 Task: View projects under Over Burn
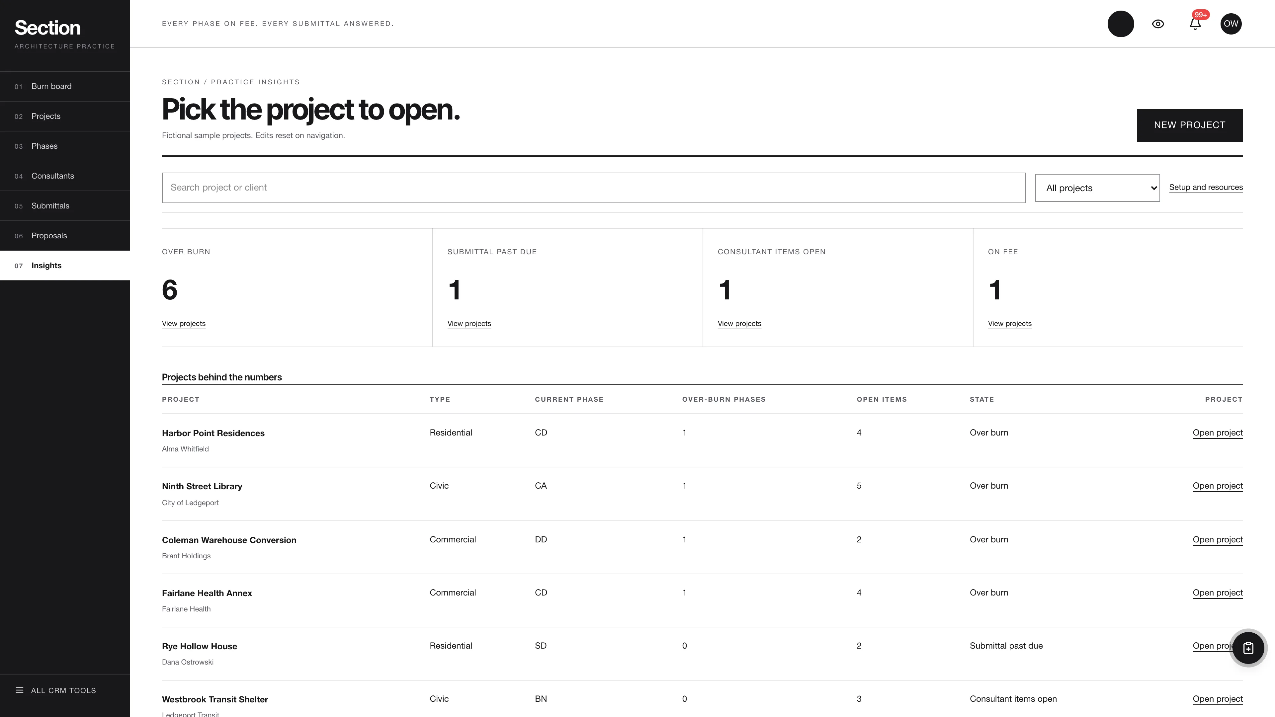(x=184, y=324)
